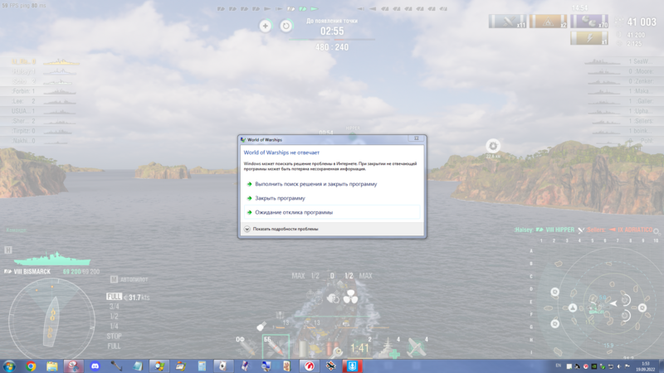664x373 pixels.
Task: Set engine telegraph to 1/4 speed
Action: click(x=115, y=326)
